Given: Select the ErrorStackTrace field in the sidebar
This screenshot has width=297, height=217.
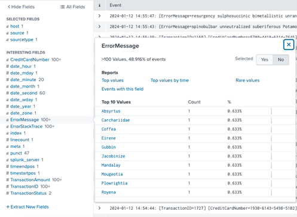Looking at the screenshot, I should (26, 126).
